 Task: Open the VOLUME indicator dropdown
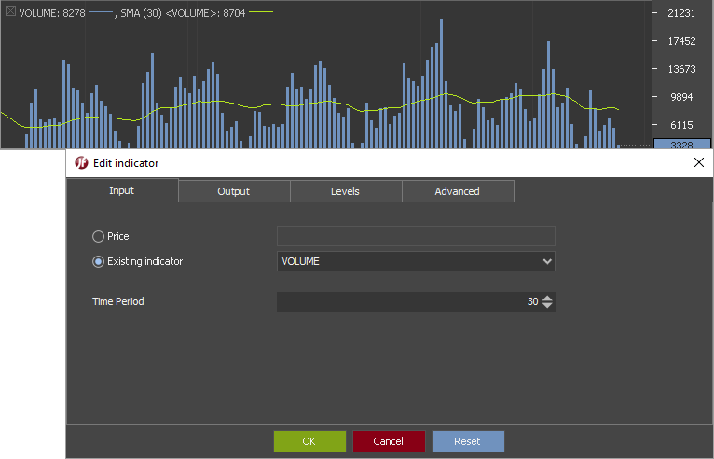tap(416, 261)
